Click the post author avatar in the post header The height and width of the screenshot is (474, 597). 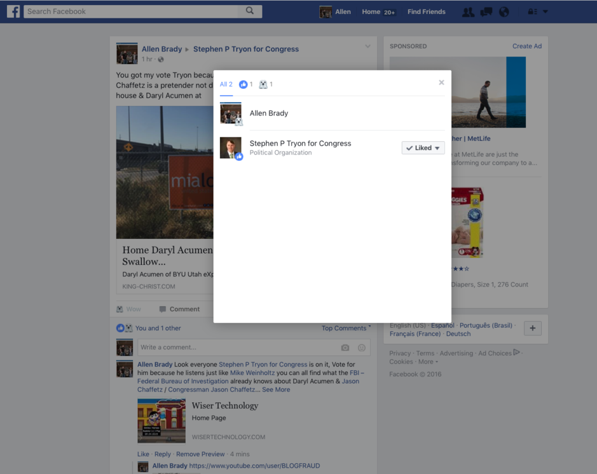click(x=127, y=53)
